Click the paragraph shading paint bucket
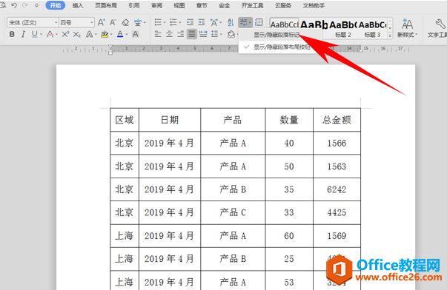 pos(231,35)
